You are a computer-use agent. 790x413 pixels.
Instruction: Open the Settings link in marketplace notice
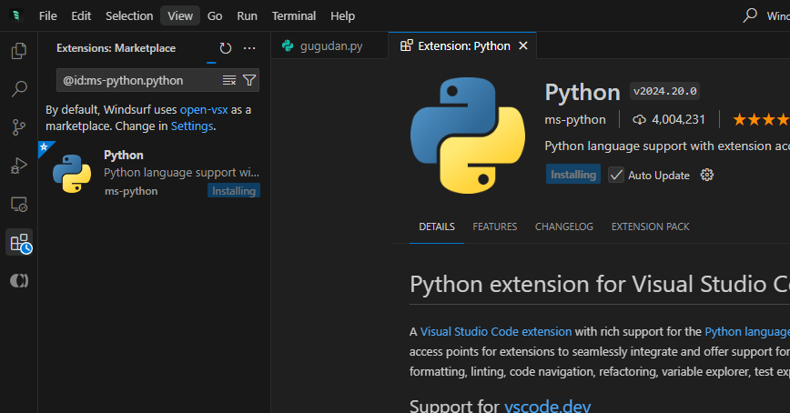[x=192, y=126]
